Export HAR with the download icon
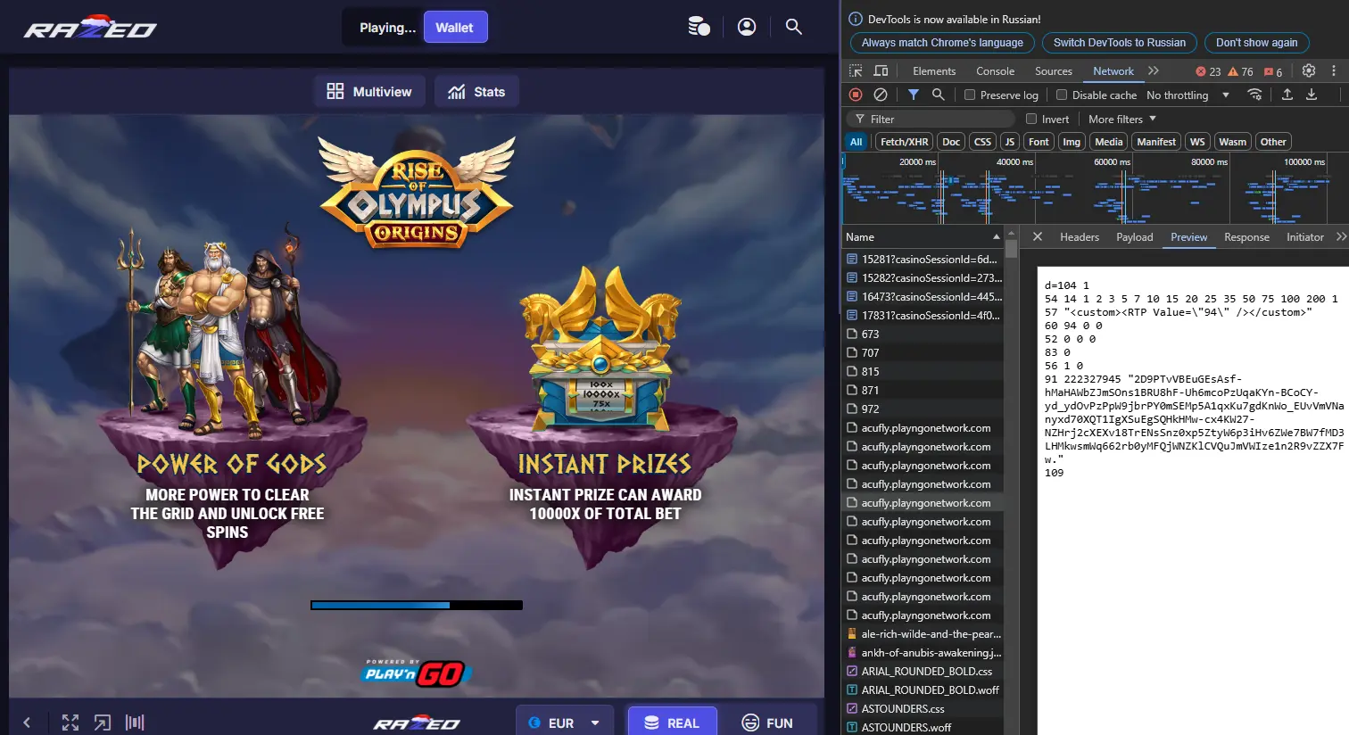 (x=1312, y=95)
